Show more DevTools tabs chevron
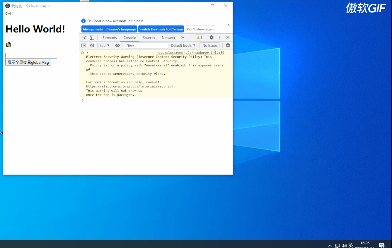The image size is (392, 248). pos(183,38)
